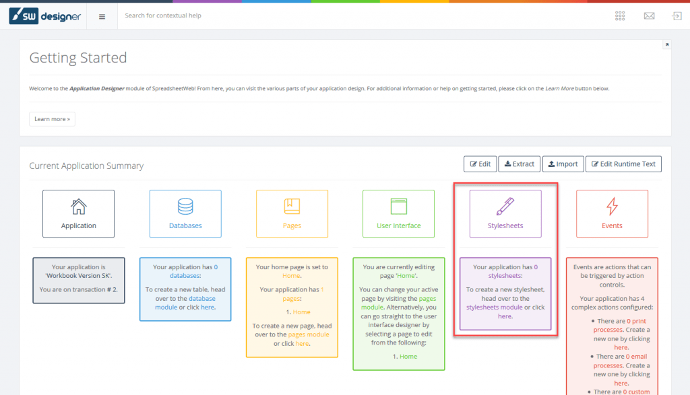Screen dimensions: 690x395
Task: Open the User Interface window tile
Action: 398,213
